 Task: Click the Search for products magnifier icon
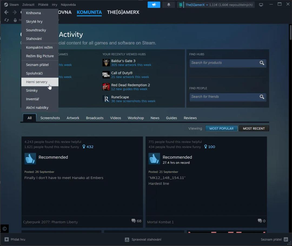262,63
